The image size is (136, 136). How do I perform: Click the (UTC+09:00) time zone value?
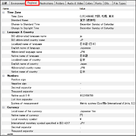point(97,16)
